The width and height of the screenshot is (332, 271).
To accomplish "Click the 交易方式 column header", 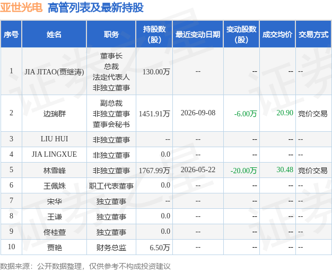I will tap(313, 34).
